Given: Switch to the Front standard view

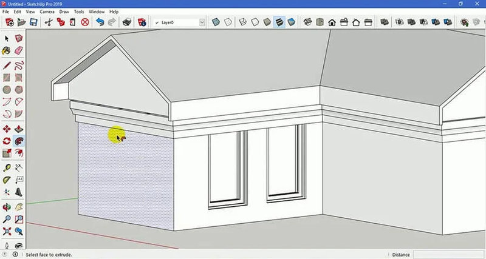Looking at the screenshot, I should click(332, 22).
